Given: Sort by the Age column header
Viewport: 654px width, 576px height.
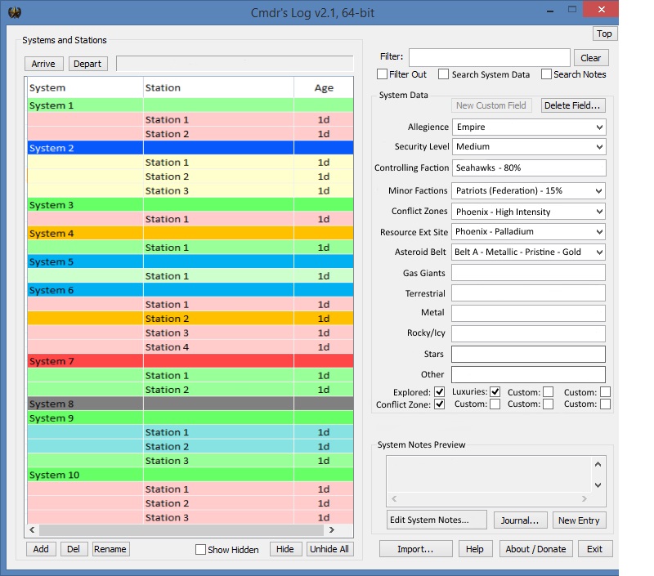Looking at the screenshot, I should 324,88.
